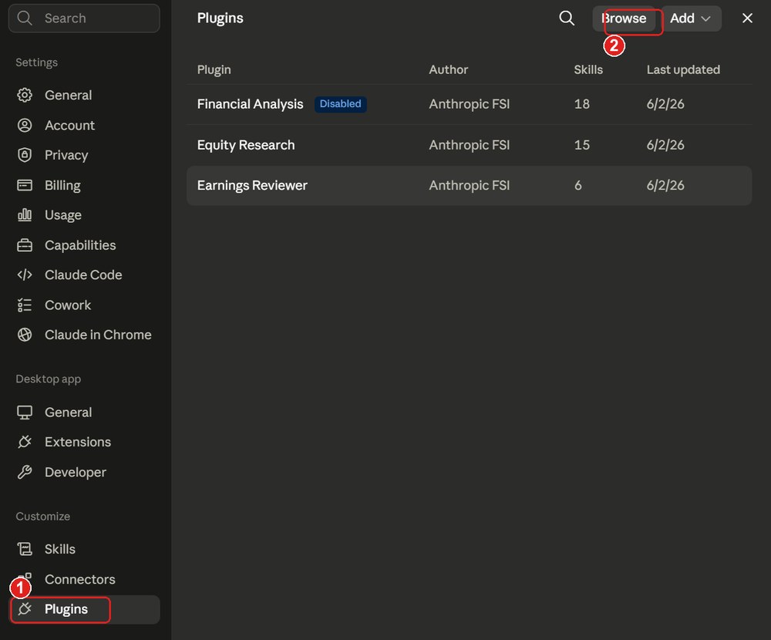Click the Last updated column header

click(x=683, y=70)
